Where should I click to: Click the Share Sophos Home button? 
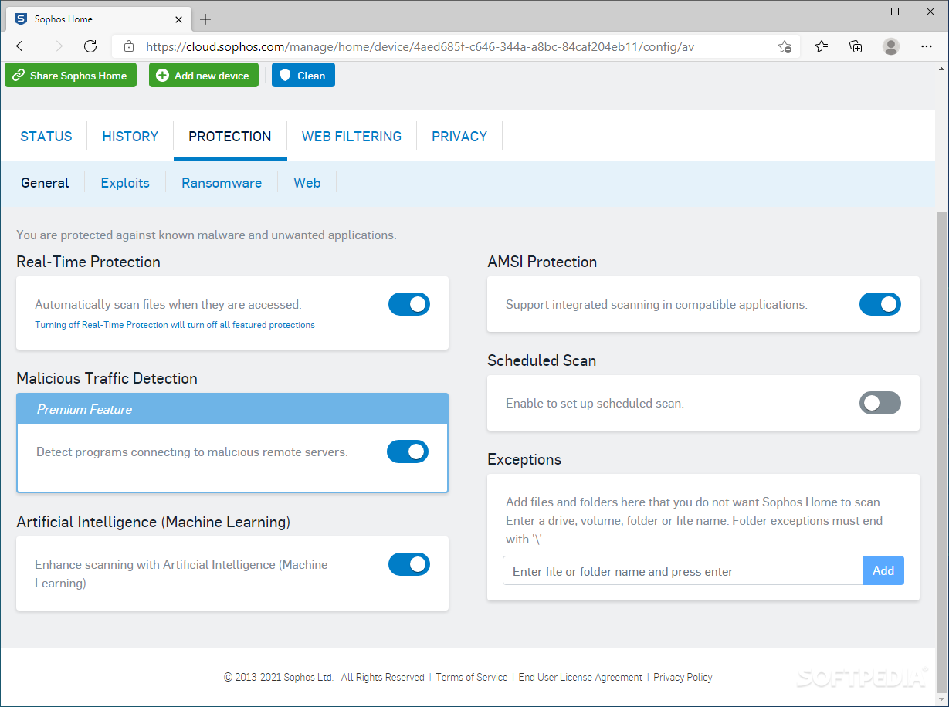coord(70,76)
